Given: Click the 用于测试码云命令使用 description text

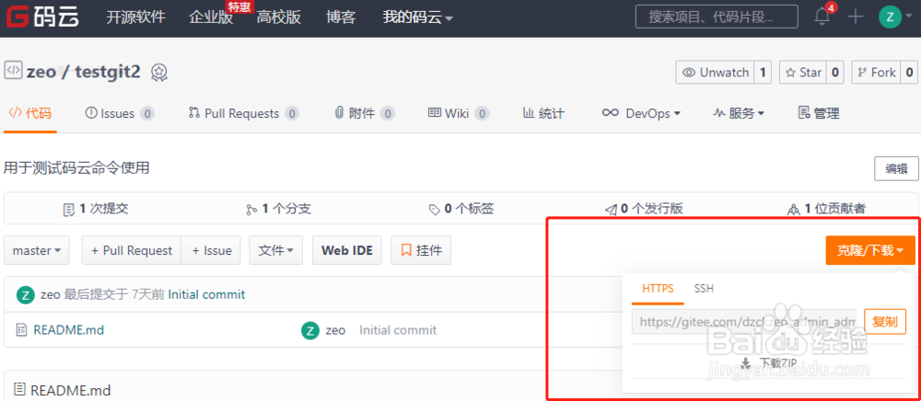Looking at the screenshot, I should pyautogui.click(x=76, y=168).
